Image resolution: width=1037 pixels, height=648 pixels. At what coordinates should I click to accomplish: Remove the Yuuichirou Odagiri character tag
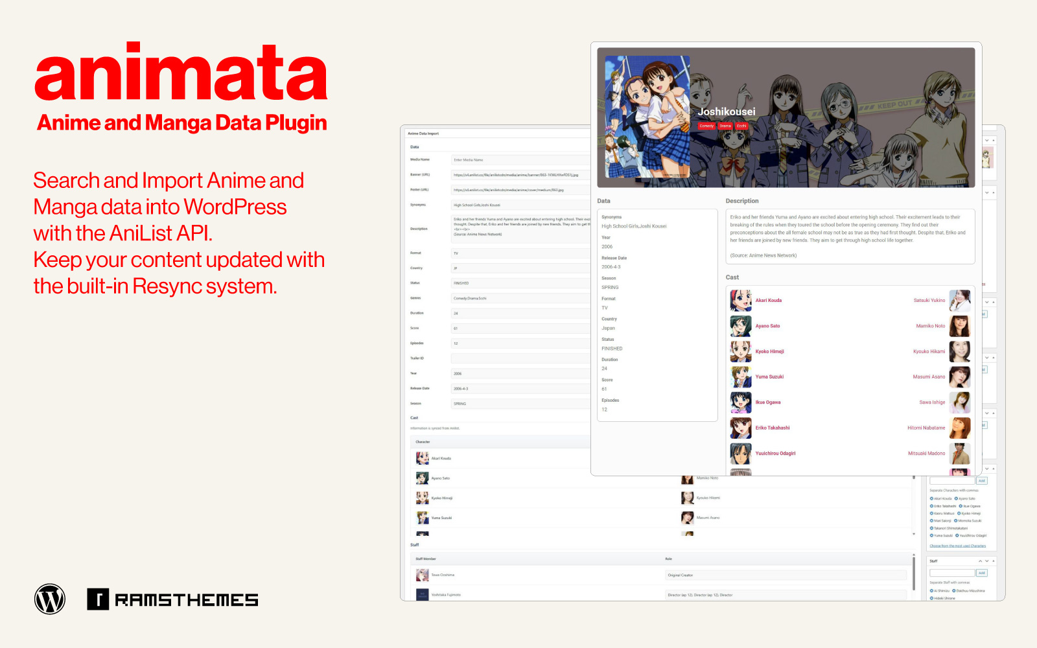click(x=957, y=535)
